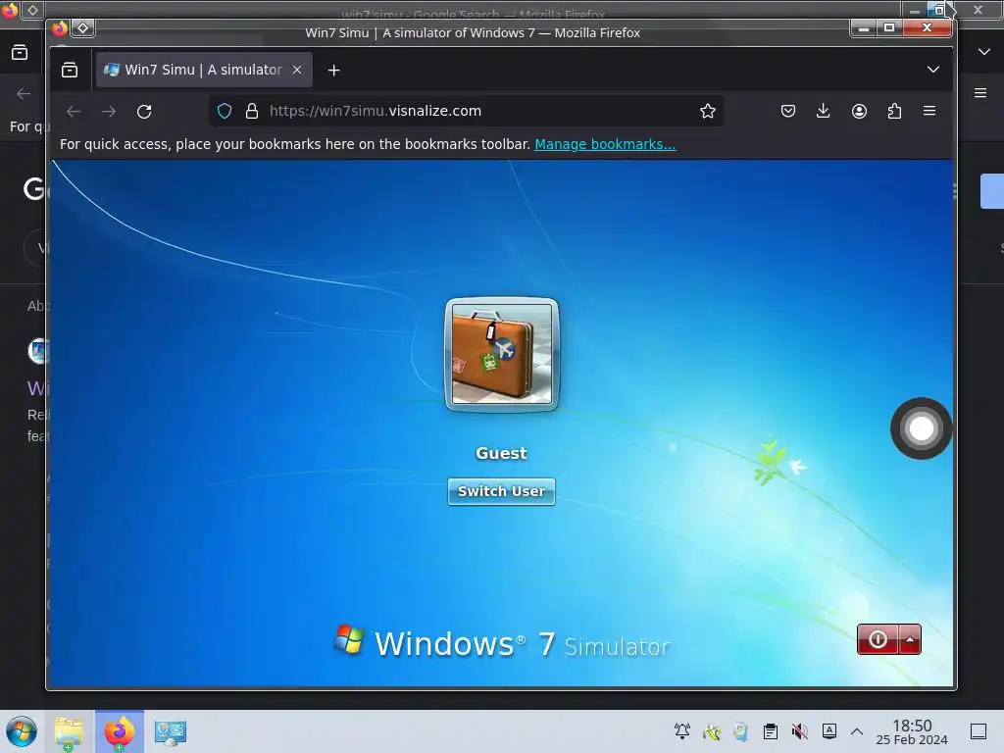This screenshot has height=753, width=1004.
Task: Click the Firefox taskbar icon
Action: pos(120,731)
